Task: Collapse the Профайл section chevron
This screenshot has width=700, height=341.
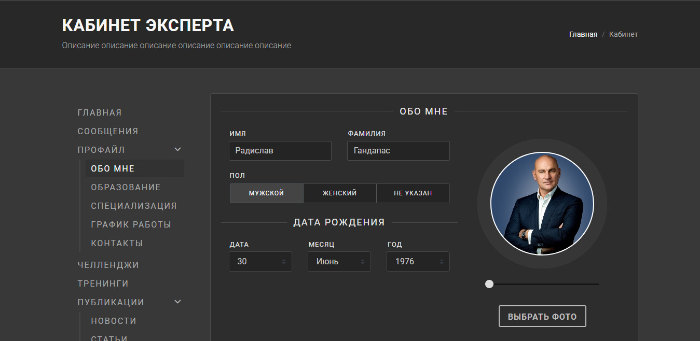Action: tap(177, 150)
